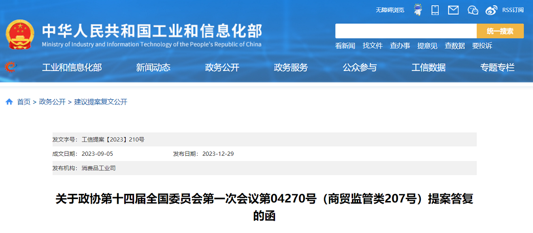The image size is (533, 233).
Task: Click 建议提案复文公开 in breadcrumb
Action: tap(100, 102)
